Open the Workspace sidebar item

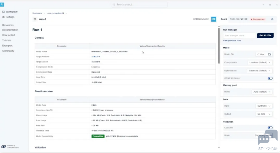point(10,12)
